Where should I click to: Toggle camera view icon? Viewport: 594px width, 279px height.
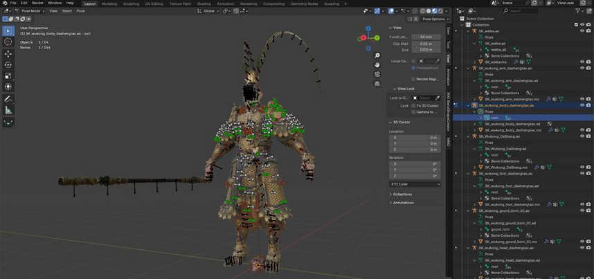point(377,74)
